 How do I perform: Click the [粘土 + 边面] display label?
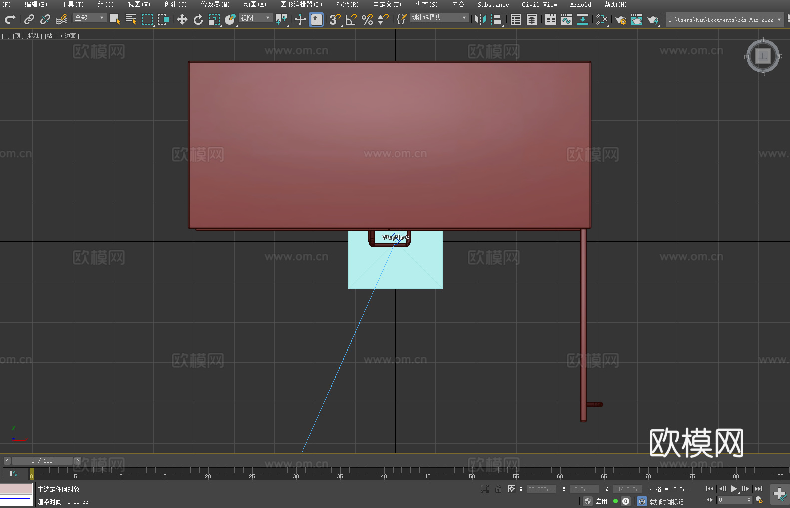click(x=62, y=36)
